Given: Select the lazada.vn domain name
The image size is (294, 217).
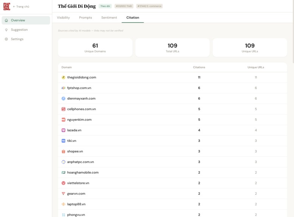Looking at the screenshot, I should (x=74, y=130).
